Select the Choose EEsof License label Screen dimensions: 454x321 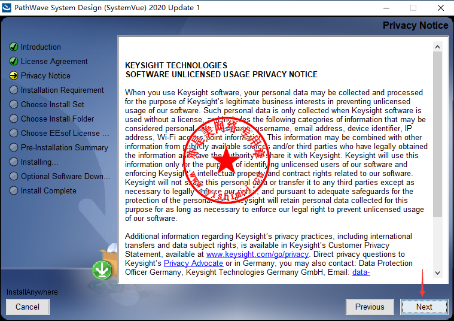(x=65, y=134)
